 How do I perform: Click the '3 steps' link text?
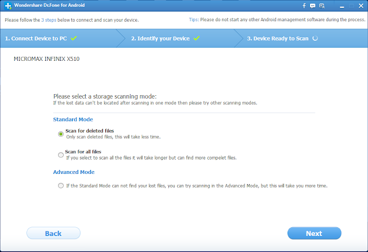point(49,20)
